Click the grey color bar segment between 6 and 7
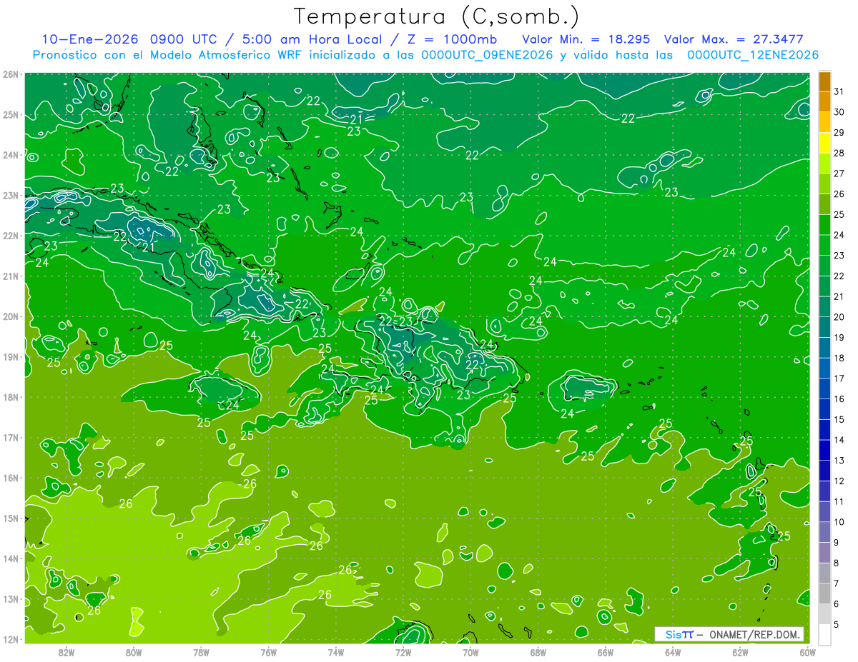The image size is (858, 662). point(824,593)
